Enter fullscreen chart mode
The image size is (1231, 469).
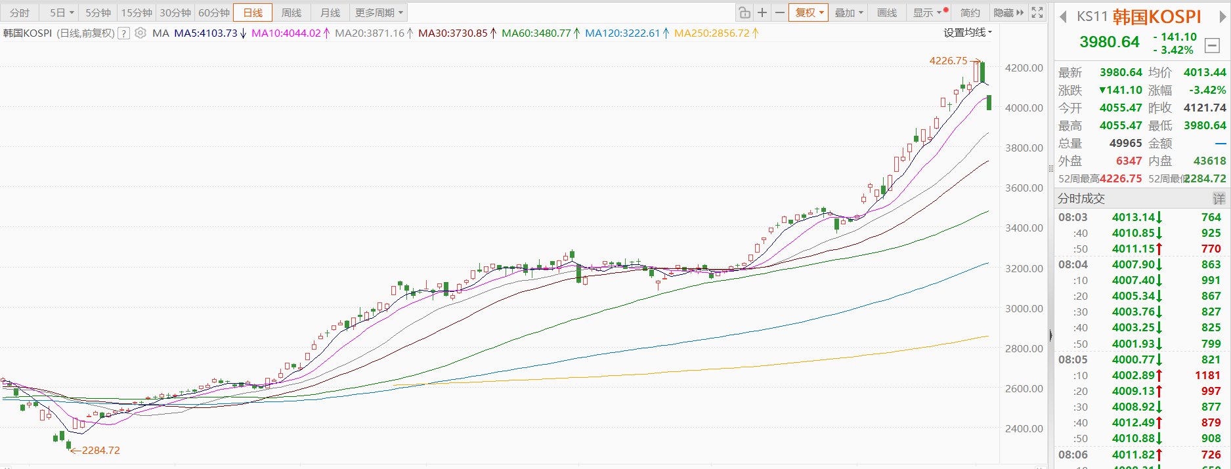[1037, 12]
